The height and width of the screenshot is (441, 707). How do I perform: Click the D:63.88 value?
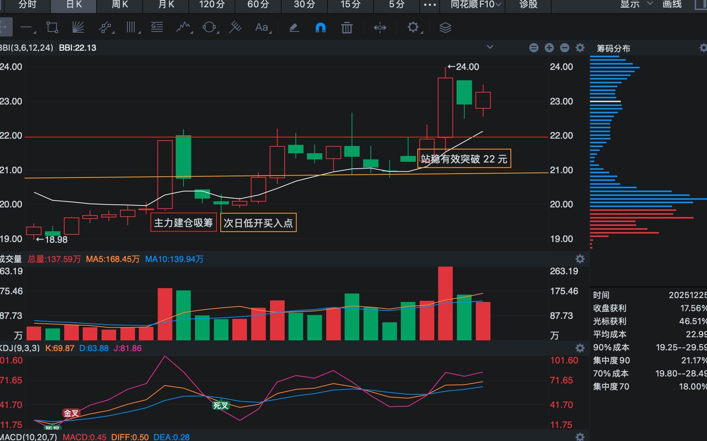94,348
